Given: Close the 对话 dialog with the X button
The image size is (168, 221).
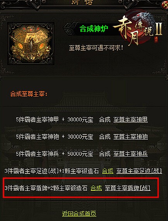Looking at the screenshot, I should [x=165, y=5].
